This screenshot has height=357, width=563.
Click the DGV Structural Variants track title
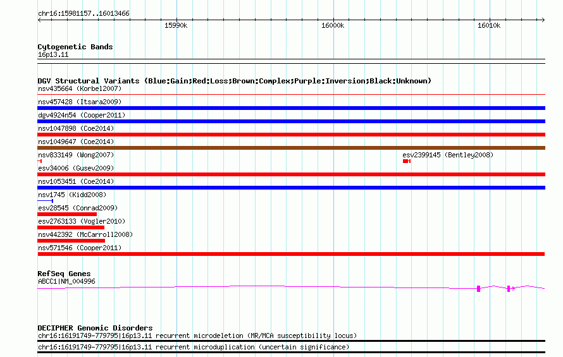click(x=234, y=81)
